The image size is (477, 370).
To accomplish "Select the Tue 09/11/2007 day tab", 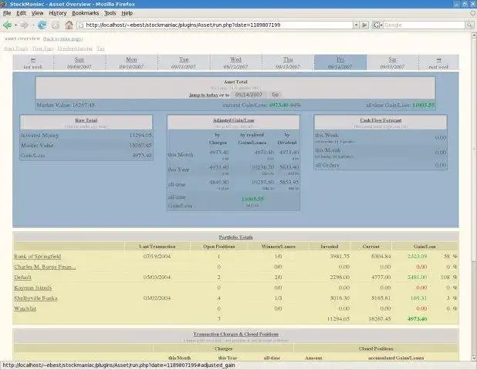I will (x=184, y=62).
